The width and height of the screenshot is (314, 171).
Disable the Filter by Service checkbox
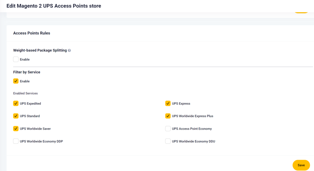16,81
